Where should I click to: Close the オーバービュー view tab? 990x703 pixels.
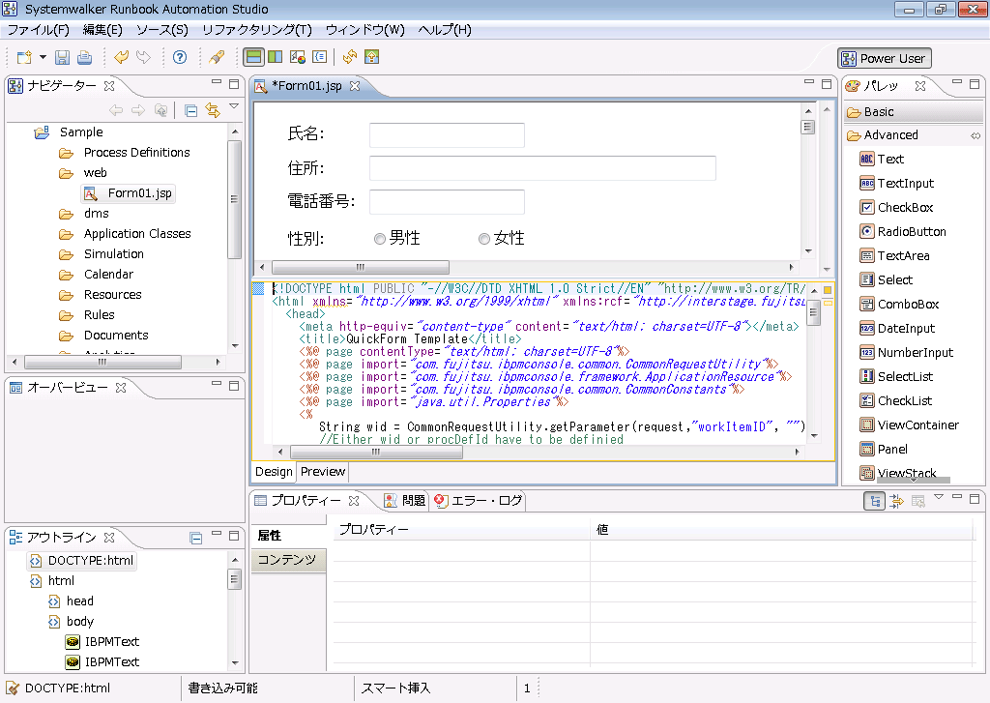[x=121, y=387]
